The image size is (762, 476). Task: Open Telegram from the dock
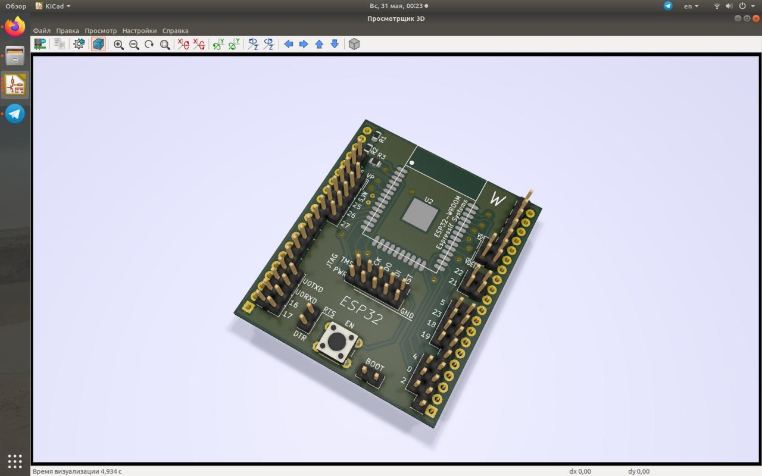pyautogui.click(x=15, y=114)
